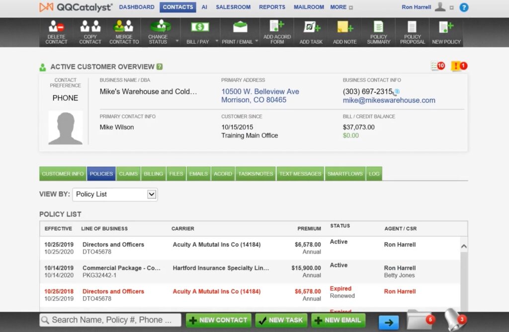Click the New Task button
The image size is (509, 332).
[x=281, y=320]
